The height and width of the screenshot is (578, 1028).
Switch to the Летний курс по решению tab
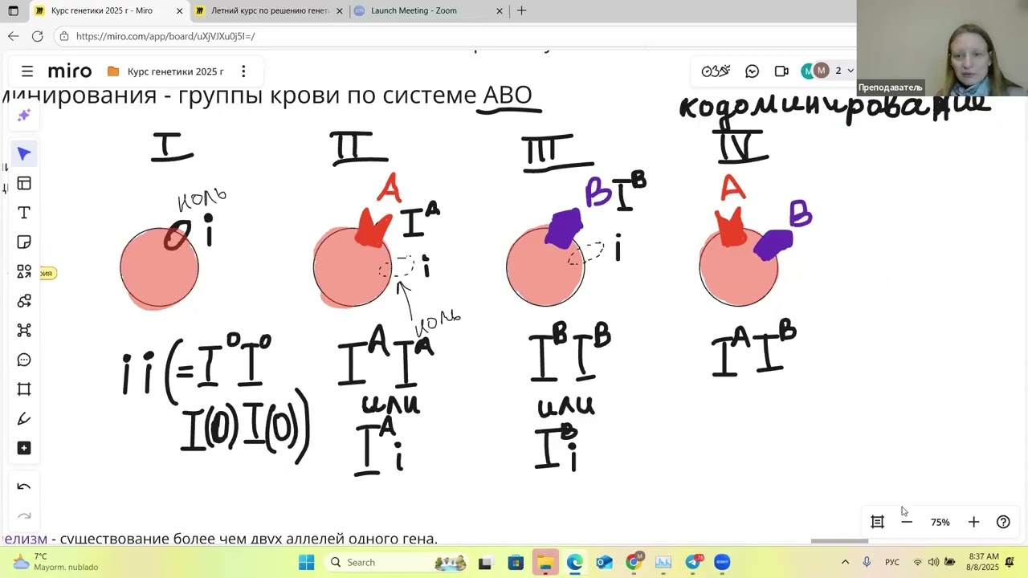(x=270, y=11)
